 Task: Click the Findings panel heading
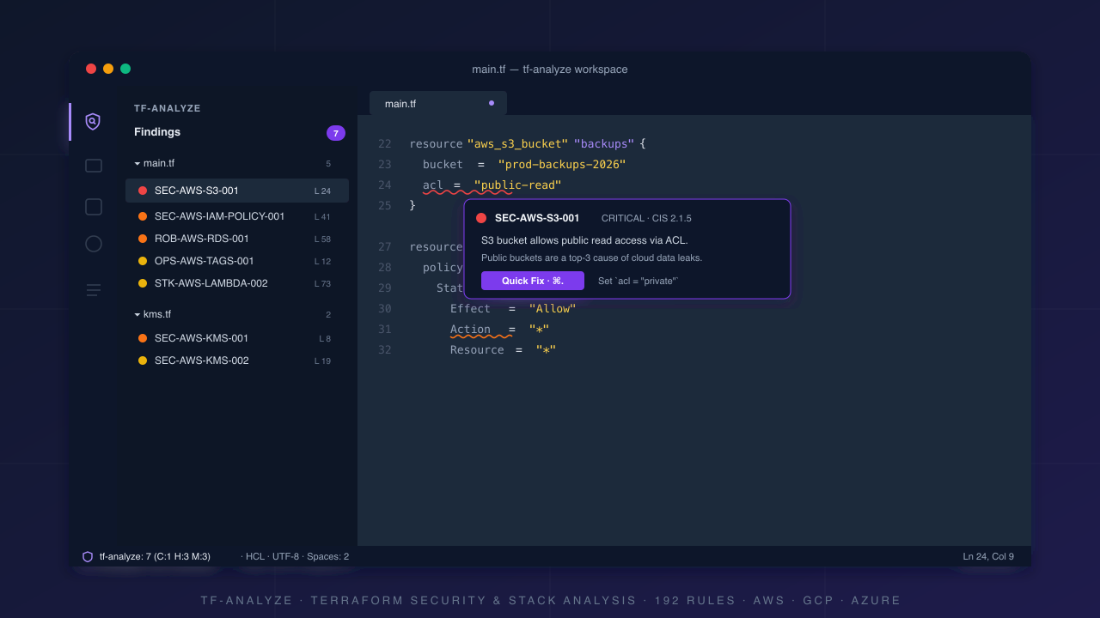click(157, 132)
